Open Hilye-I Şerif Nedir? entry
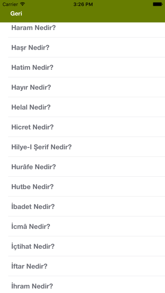Image resolution: width=165 pixels, height=293 pixels. click(82, 147)
